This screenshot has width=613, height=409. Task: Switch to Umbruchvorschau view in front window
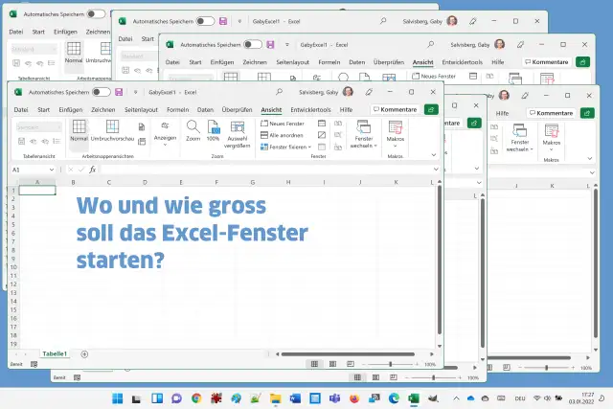click(112, 129)
